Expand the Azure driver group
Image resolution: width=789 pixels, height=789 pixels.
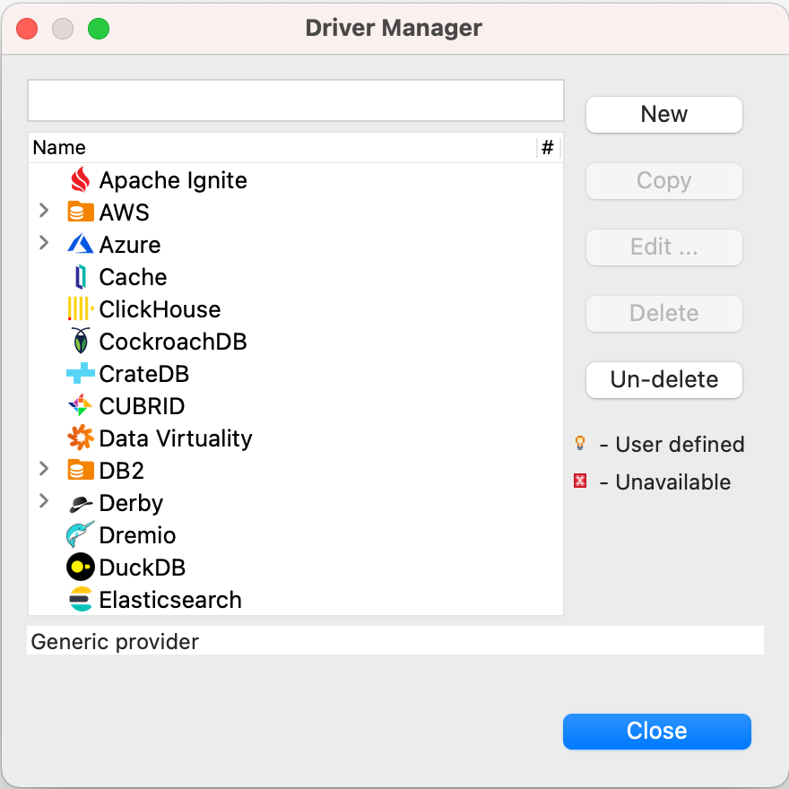click(x=44, y=244)
